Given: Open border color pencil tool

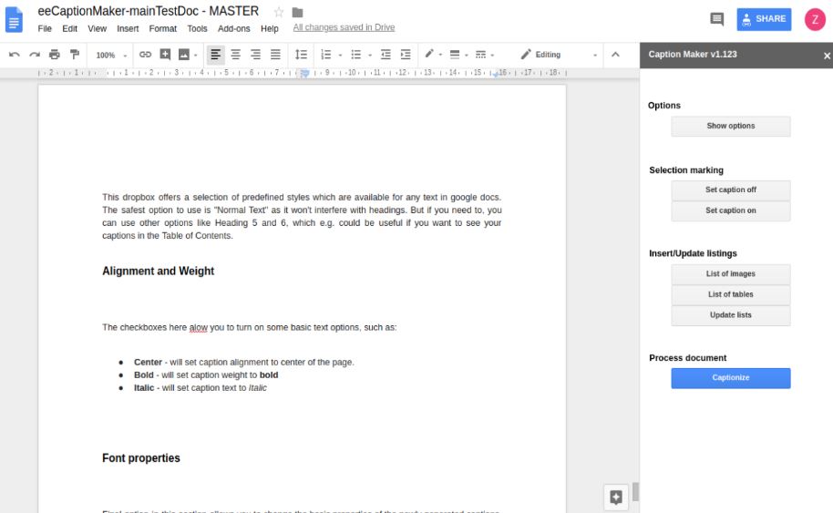Looking at the screenshot, I should tap(429, 54).
